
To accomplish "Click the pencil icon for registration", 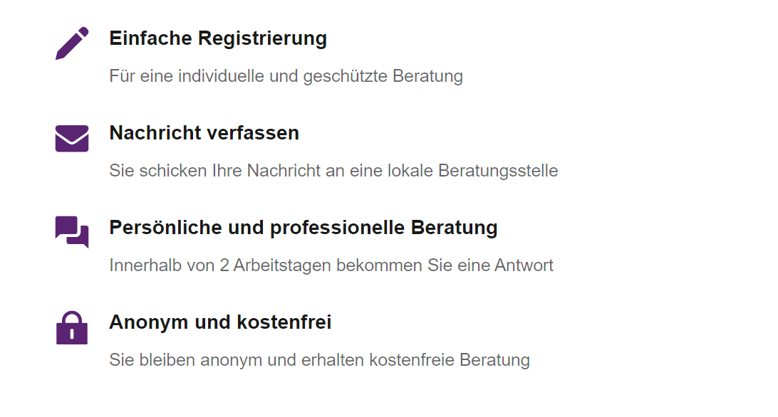I will pyautogui.click(x=72, y=43).
